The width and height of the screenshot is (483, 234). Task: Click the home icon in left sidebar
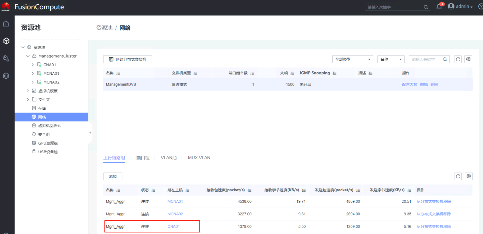pyautogui.click(x=6, y=24)
